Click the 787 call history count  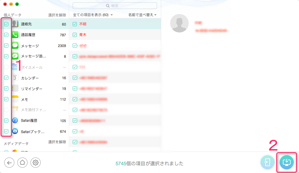coord(63,35)
